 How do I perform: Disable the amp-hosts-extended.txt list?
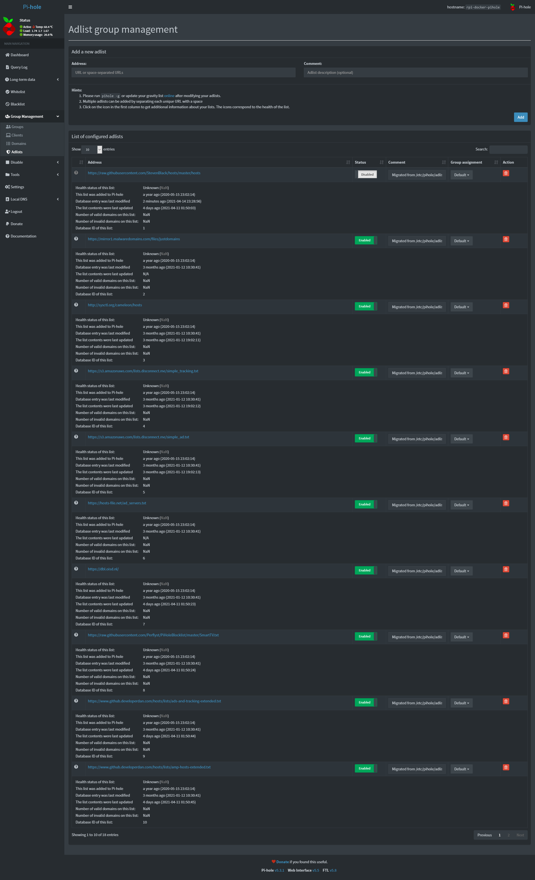366,769
